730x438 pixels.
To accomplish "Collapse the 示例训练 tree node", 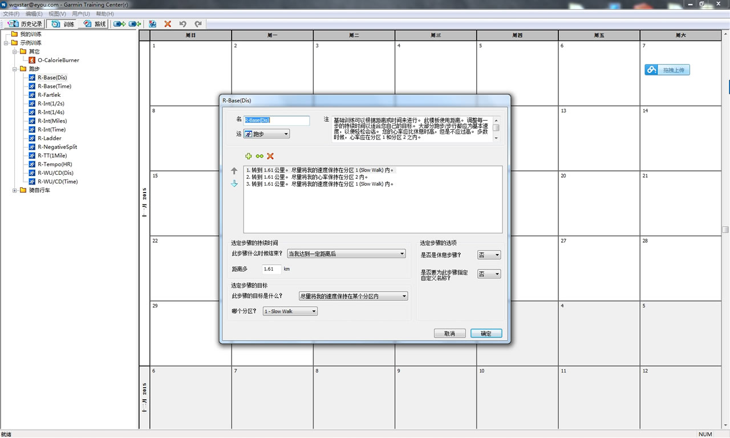I will (6, 43).
